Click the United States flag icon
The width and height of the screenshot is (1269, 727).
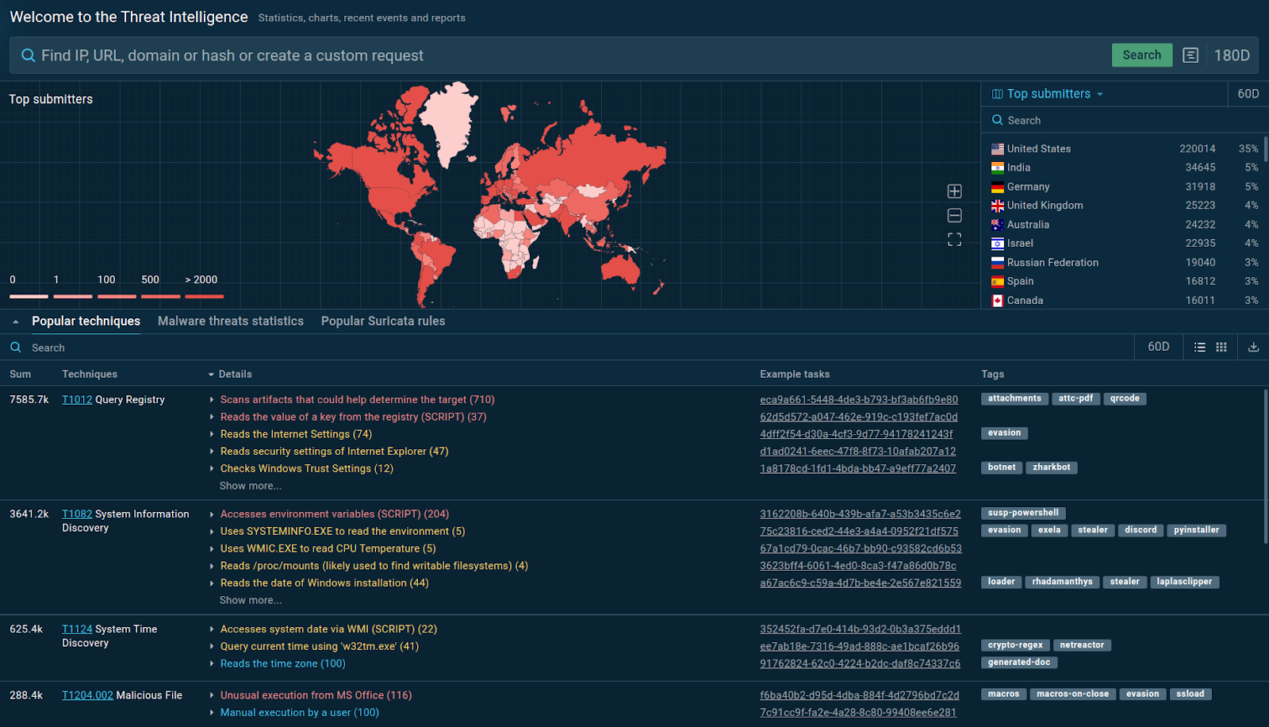tap(997, 149)
